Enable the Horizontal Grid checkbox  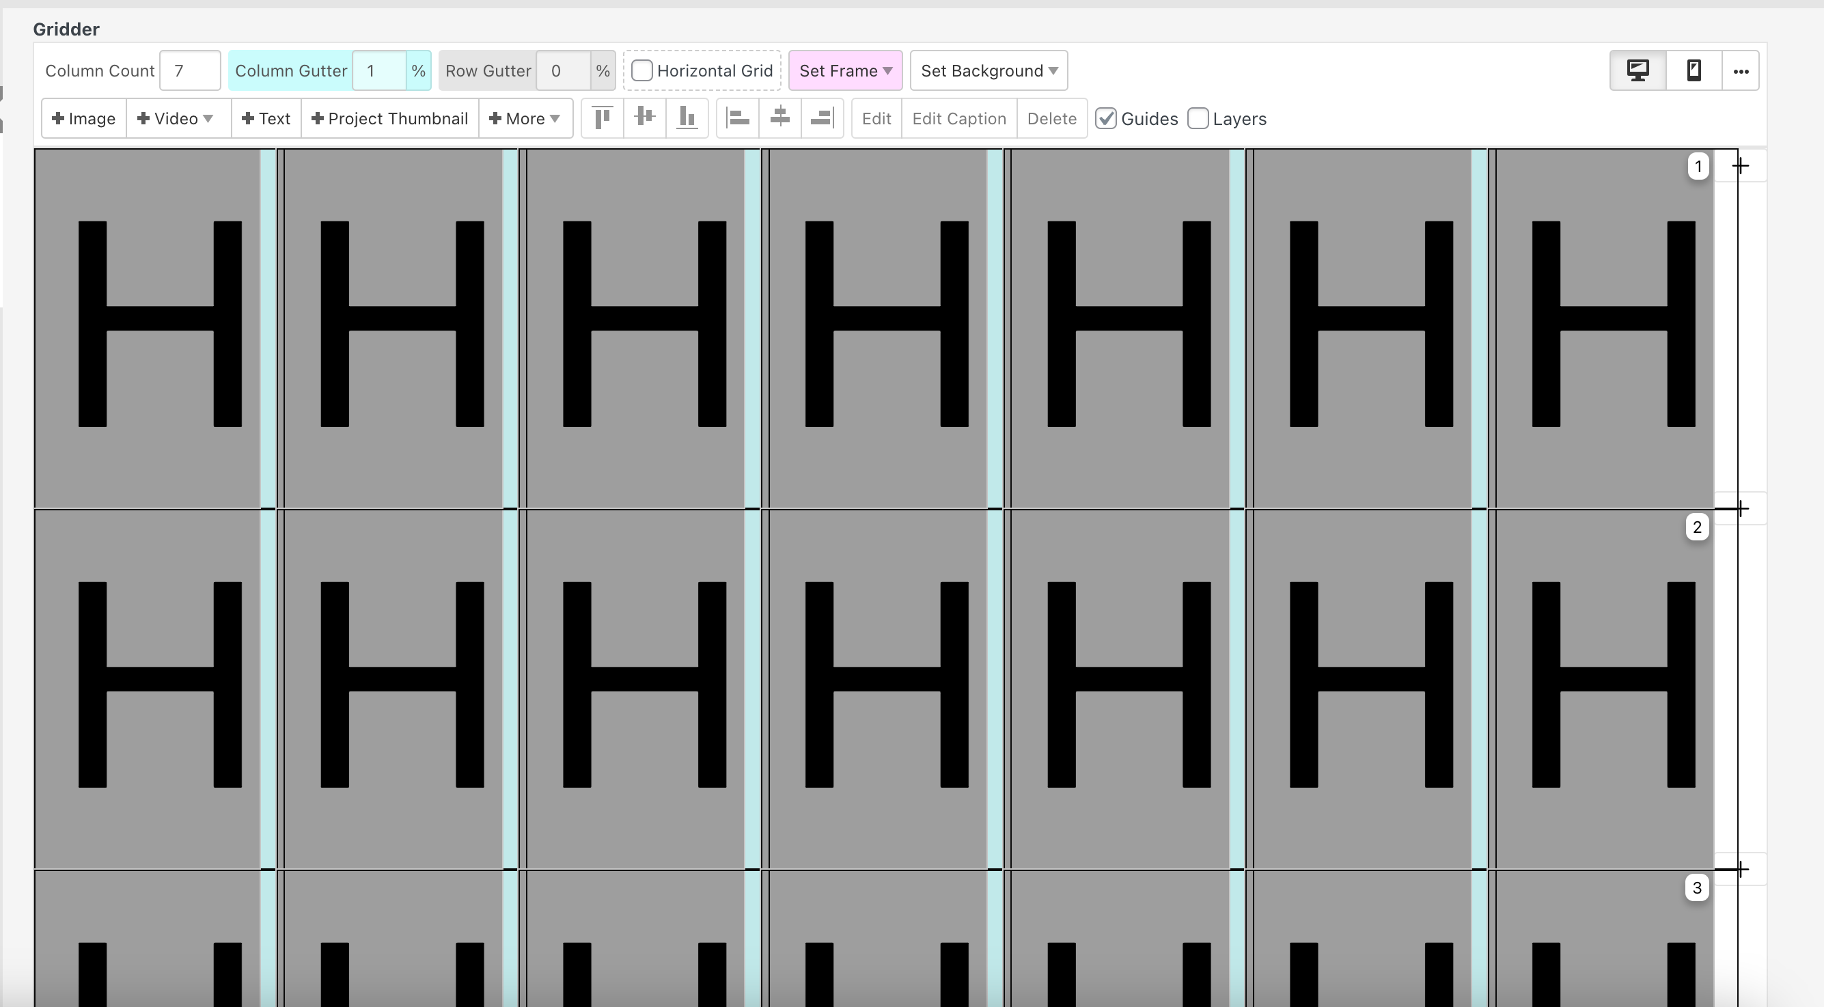tap(642, 70)
